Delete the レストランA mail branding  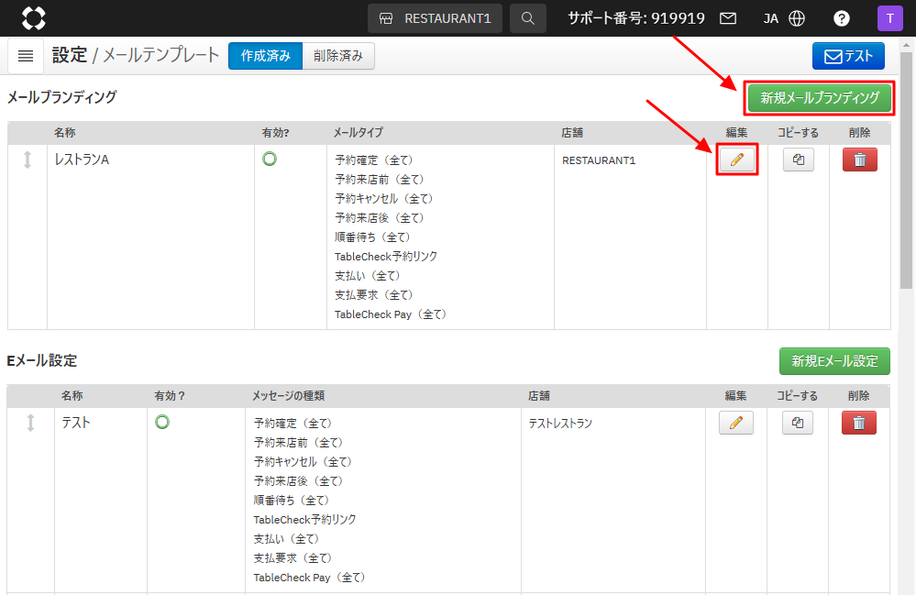coord(859,160)
